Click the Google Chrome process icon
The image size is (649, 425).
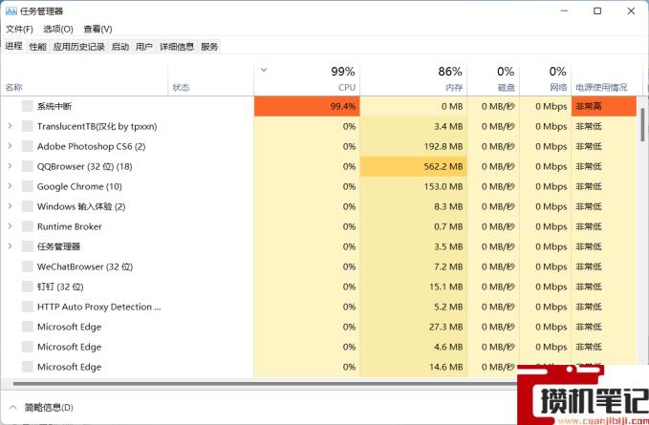[x=28, y=186]
